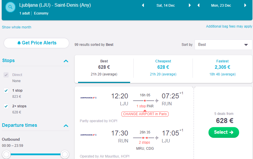Open the Sort by Best dropdown
253x159 pixels.
223,45
